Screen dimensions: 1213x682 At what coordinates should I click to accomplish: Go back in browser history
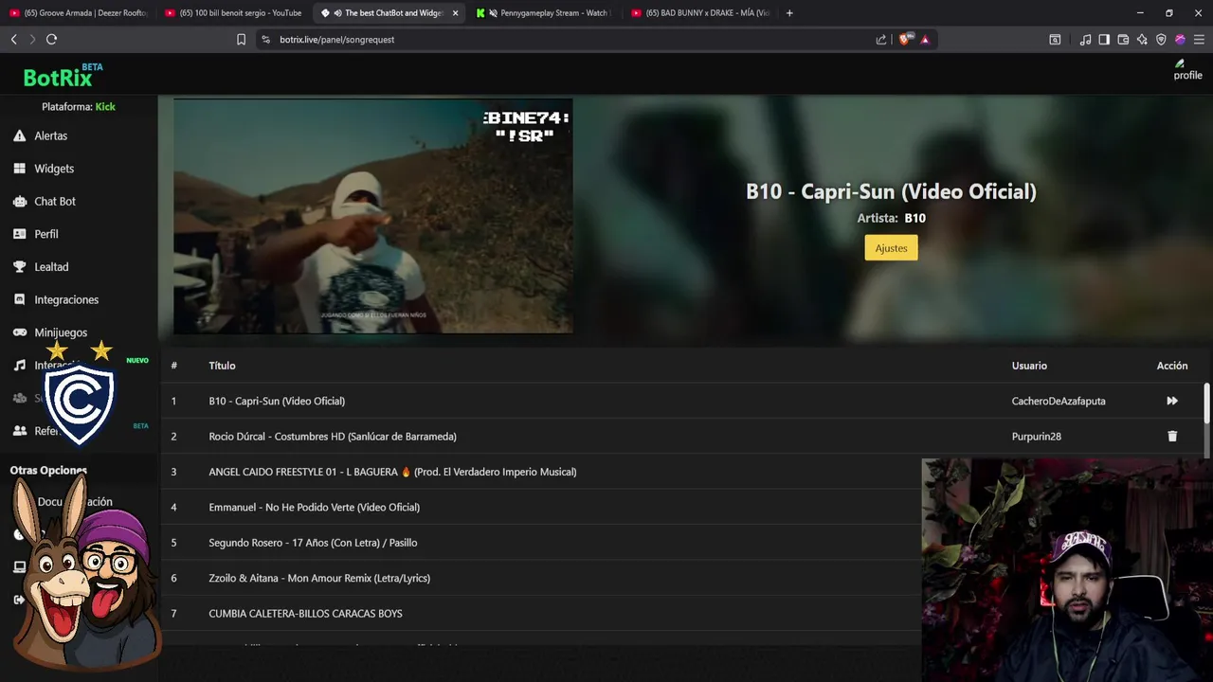pyautogui.click(x=13, y=39)
